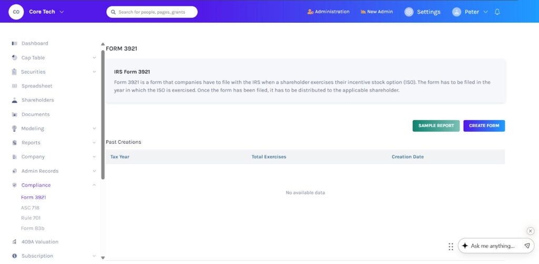Select Form 3921 in Compliance menu
The image size is (539, 264).
33,198
